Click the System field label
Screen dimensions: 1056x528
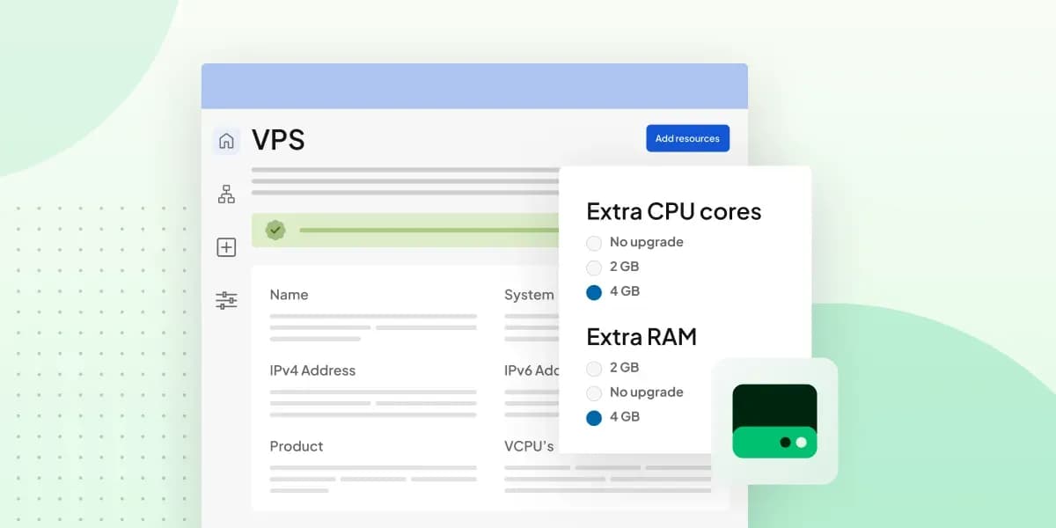[529, 295]
